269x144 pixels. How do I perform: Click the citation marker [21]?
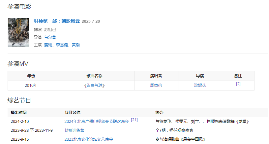pyautogui.click(x=134, y=120)
